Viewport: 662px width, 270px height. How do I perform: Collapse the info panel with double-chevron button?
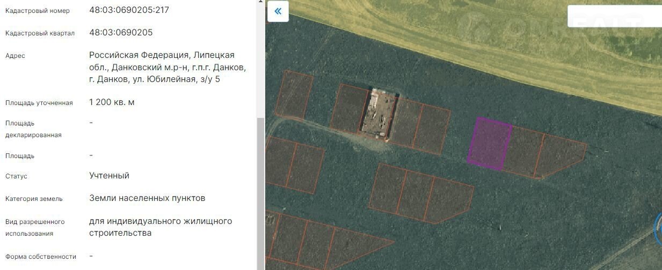[278, 11]
